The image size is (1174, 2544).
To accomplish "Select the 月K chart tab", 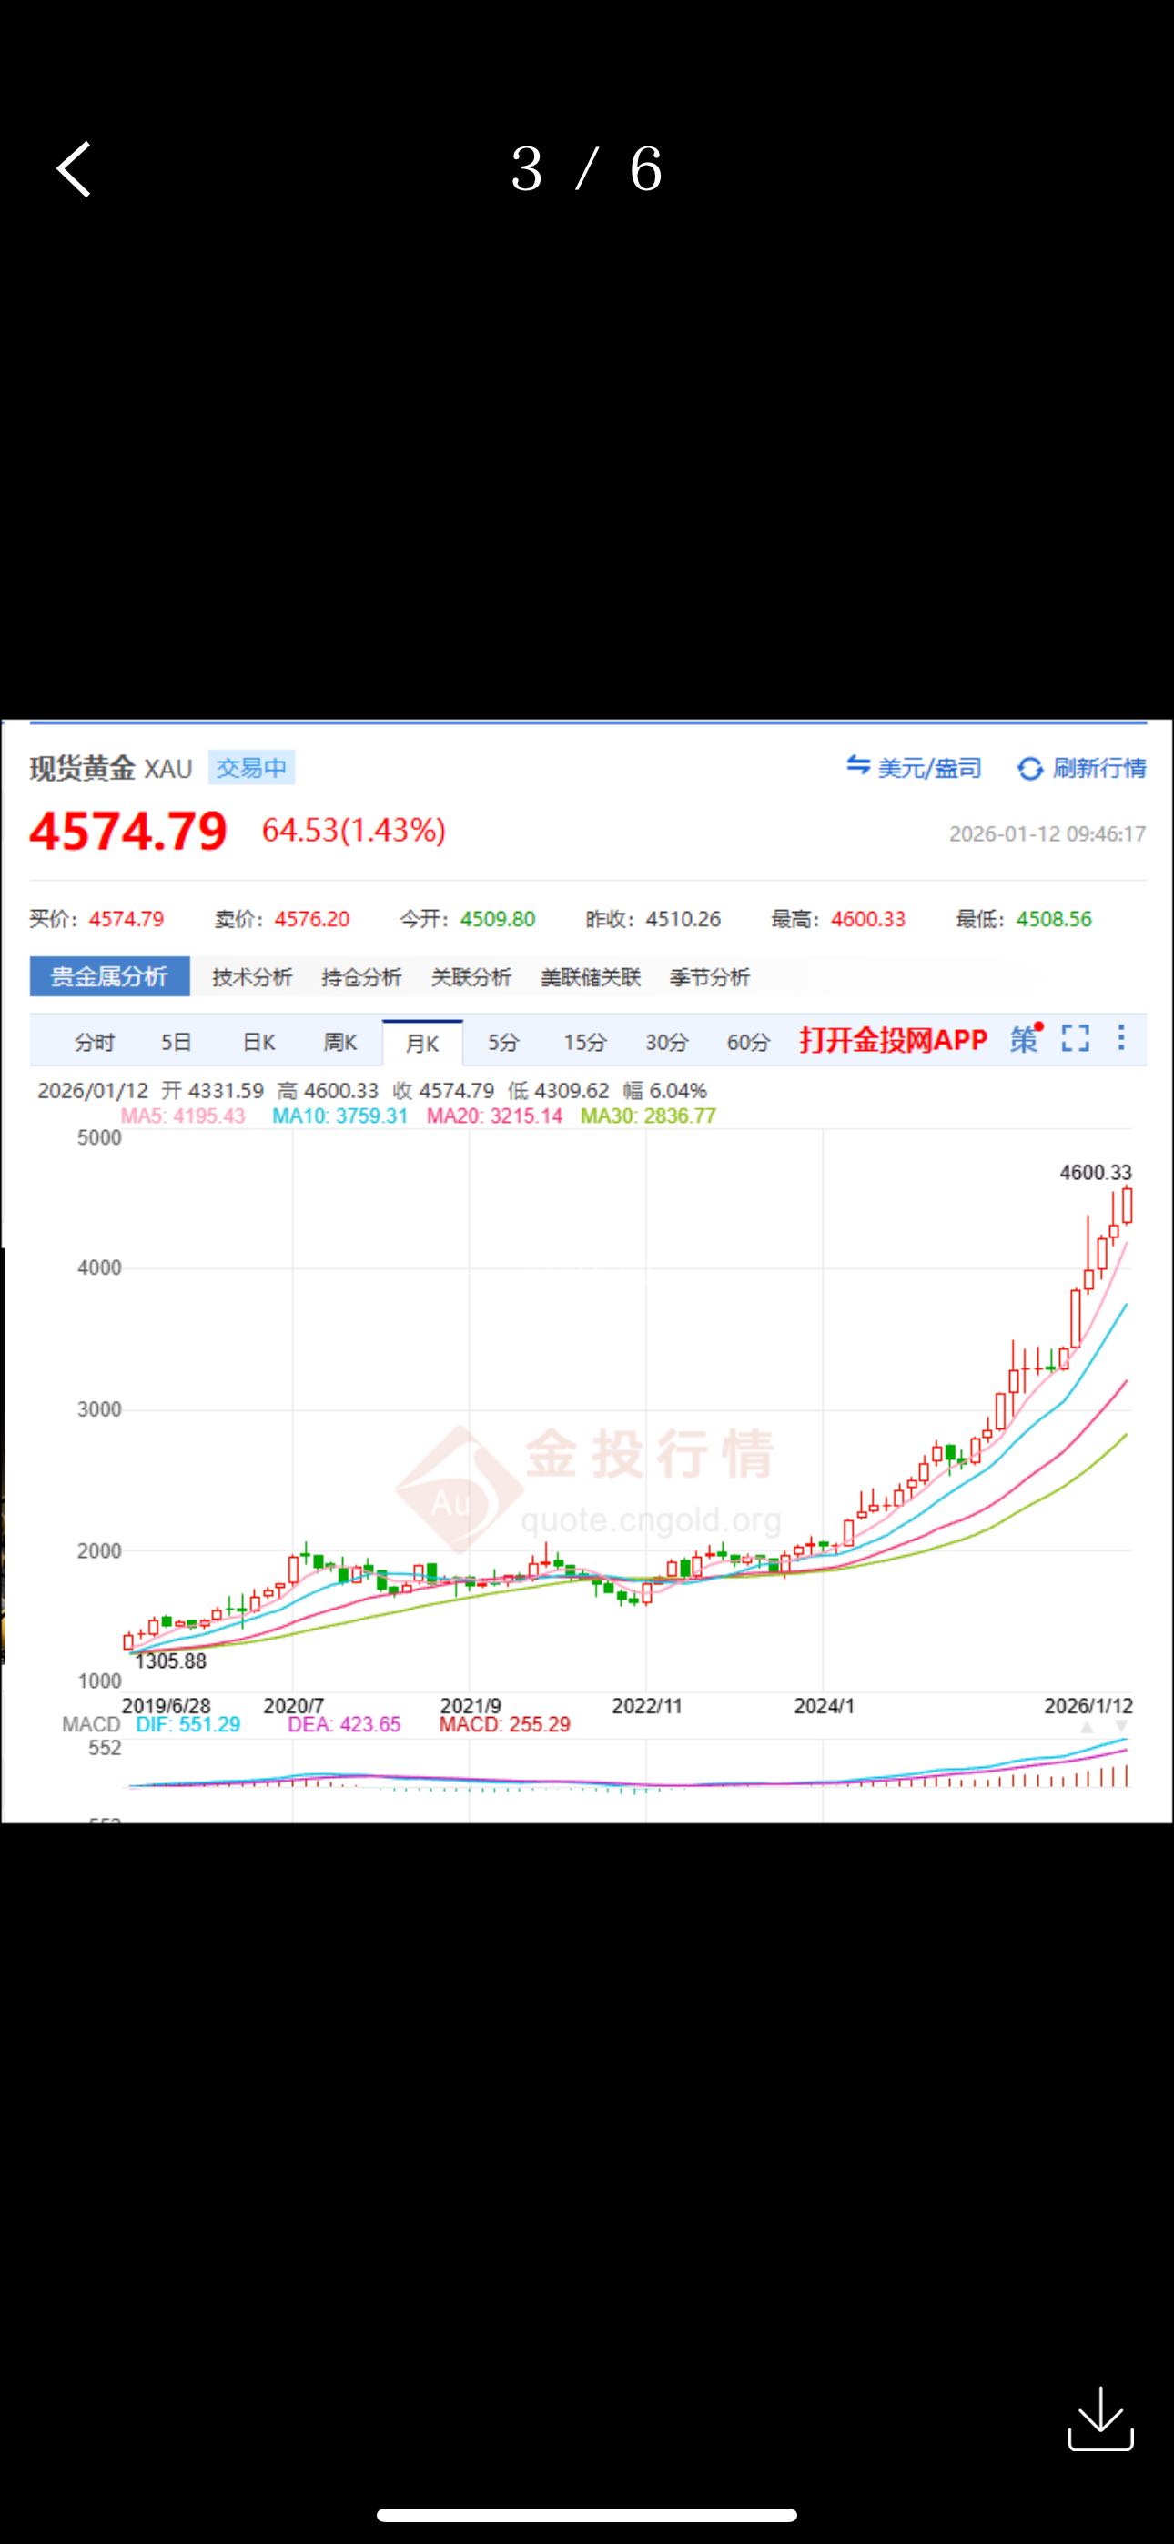I will pyautogui.click(x=422, y=1043).
